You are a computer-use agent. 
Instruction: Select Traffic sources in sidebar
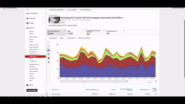35,57
